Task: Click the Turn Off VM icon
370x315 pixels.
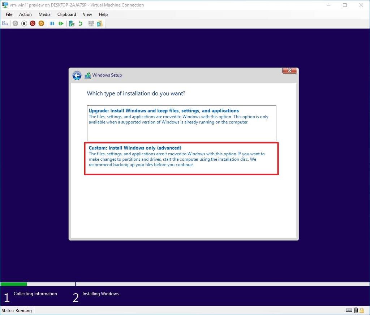Action: (24, 23)
